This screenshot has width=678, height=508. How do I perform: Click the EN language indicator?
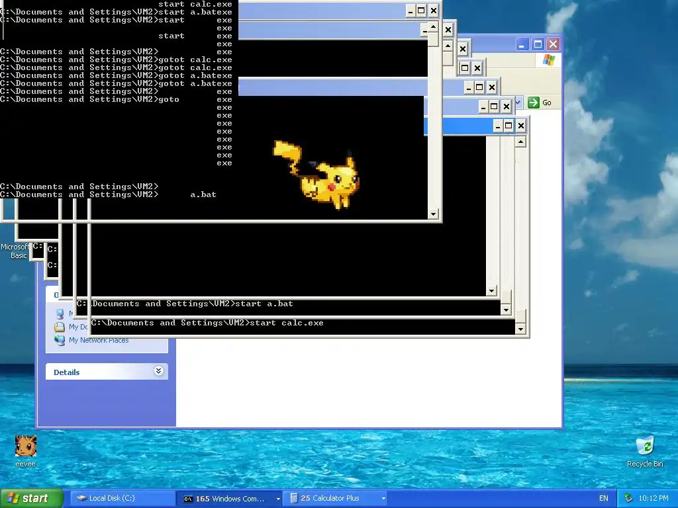[x=604, y=499]
